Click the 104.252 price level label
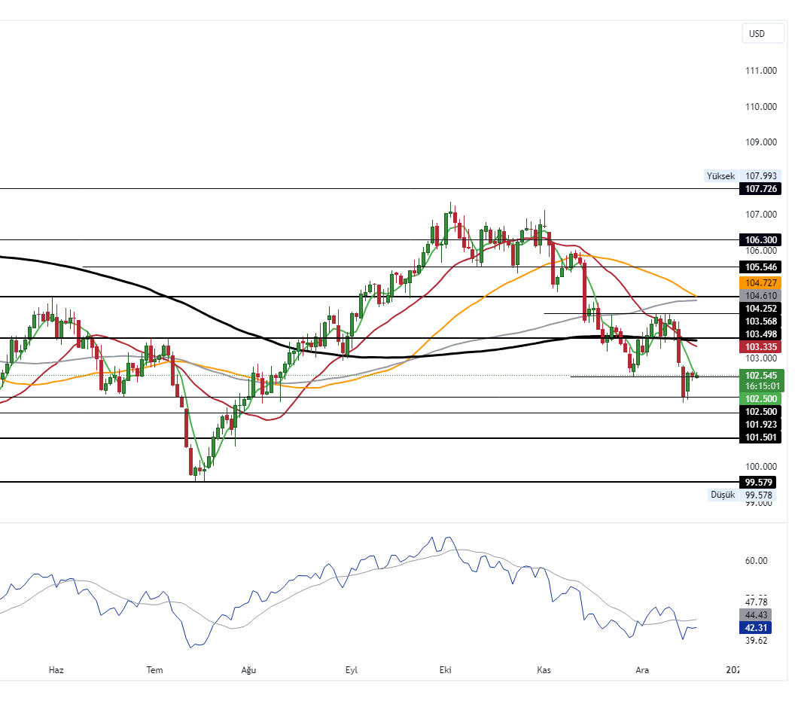 click(x=760, y=308)
